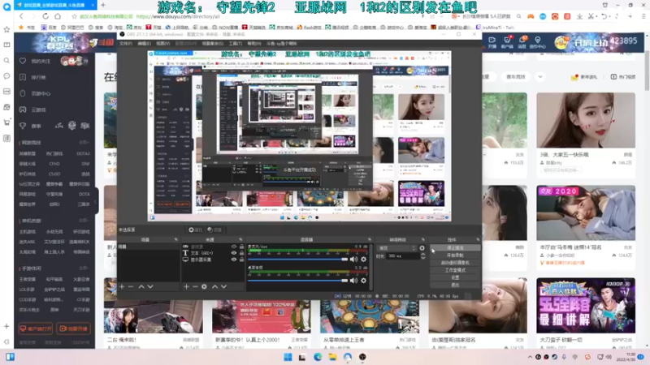650x365 pixels.
Task: Open the OBS File menu
Action: (126, 44)
